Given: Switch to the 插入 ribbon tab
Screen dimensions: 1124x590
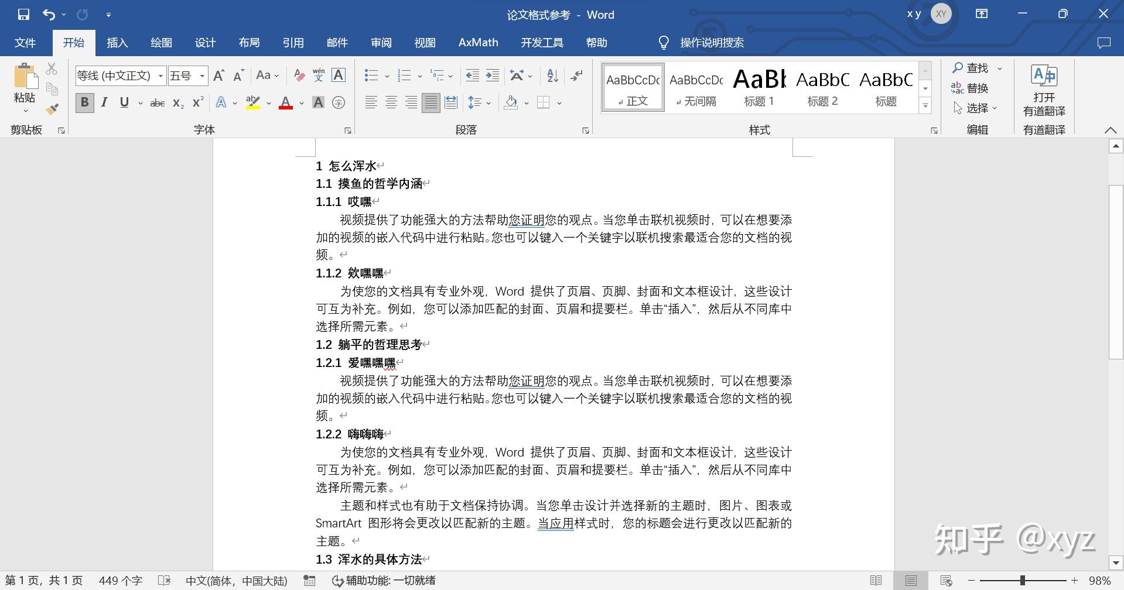Looking at the screenshot, I should pyautogui.click(x=117, y=42).
